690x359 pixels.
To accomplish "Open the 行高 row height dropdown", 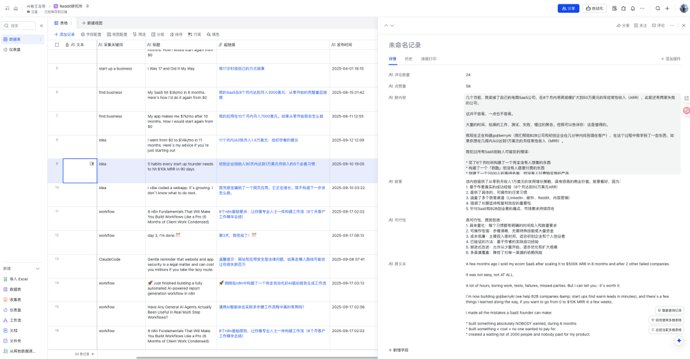I will [194, 34].
